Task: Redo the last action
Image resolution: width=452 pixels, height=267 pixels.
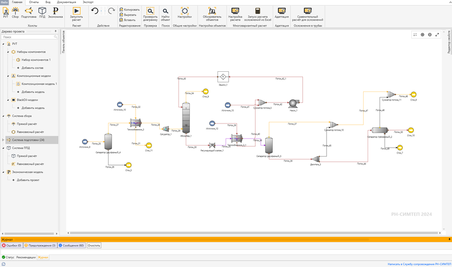Action: pyautogui.click(x=111, y=11)
